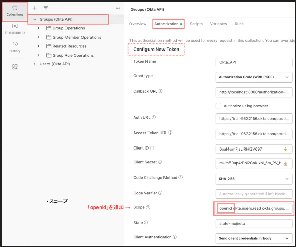The image size is (296, 247).
Task: Click warning icon in Client Secret field
Action: click(286, 164)
